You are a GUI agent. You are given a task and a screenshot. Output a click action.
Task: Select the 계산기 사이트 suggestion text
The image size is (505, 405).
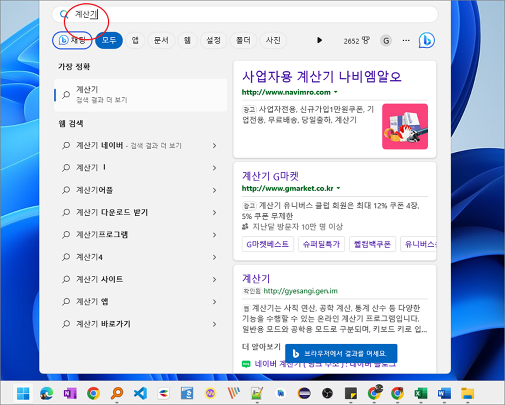tap(99, 279)
